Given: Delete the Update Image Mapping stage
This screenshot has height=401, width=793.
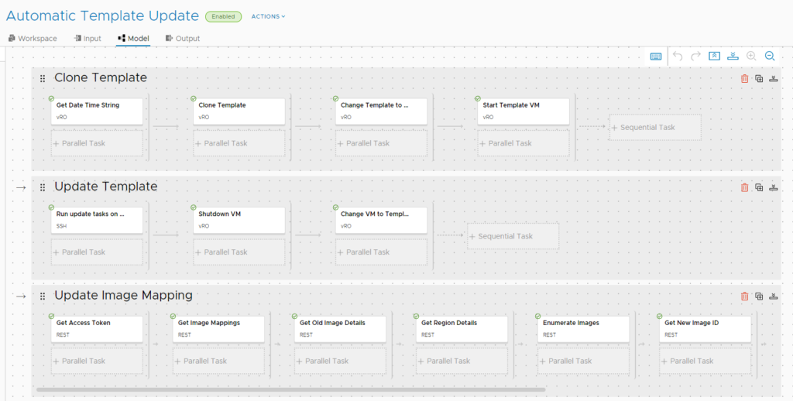Looking at the screenshot, I should click(x=744, y=296).
